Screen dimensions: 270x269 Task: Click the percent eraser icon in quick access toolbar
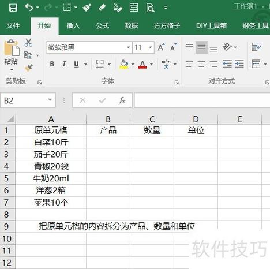click(118, 8)
